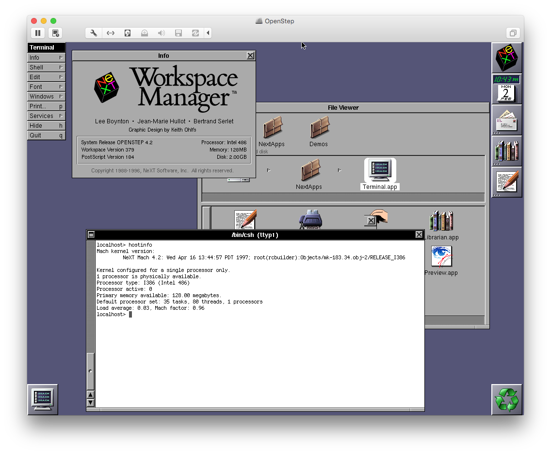Click the 'Load average' line in terminal
The width and height of the screenshot is (551, 454).
pyautogui.click(x=150, y=308)
